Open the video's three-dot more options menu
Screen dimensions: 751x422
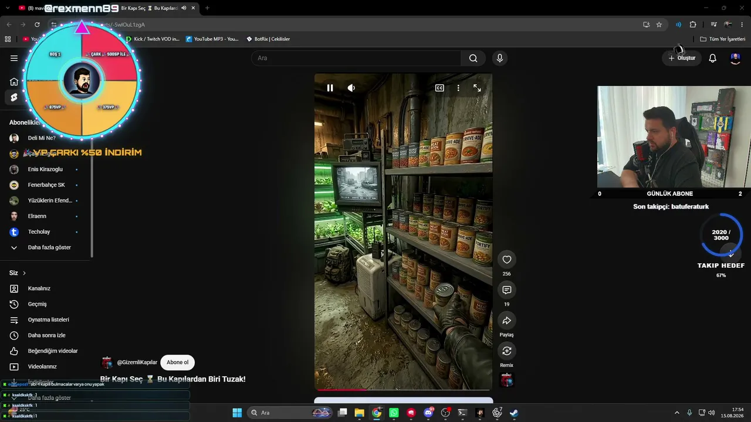[458, 88]
